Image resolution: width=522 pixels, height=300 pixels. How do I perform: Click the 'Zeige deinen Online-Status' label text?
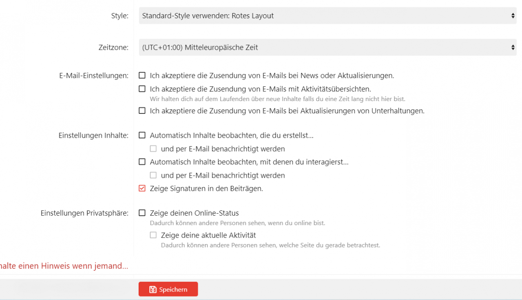[x=194, y=213]
